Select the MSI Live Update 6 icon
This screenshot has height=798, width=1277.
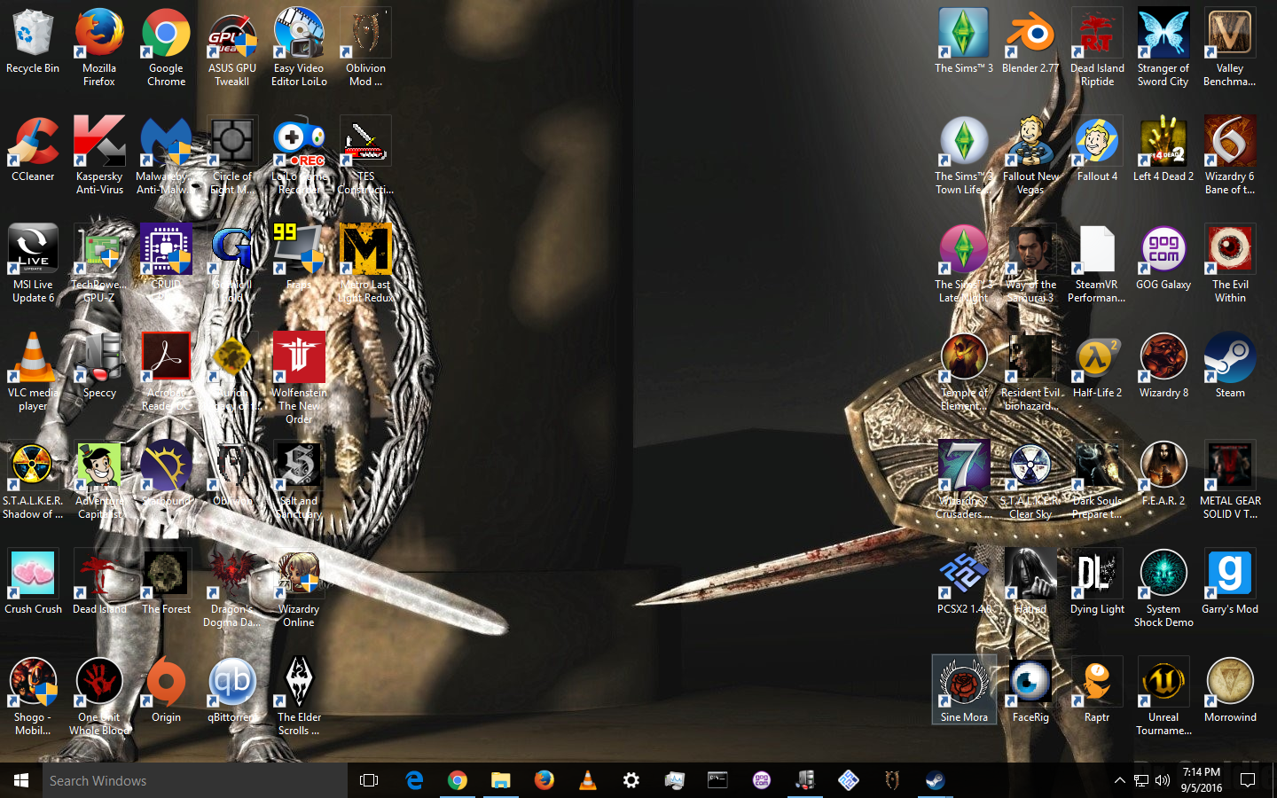(33, 264)
